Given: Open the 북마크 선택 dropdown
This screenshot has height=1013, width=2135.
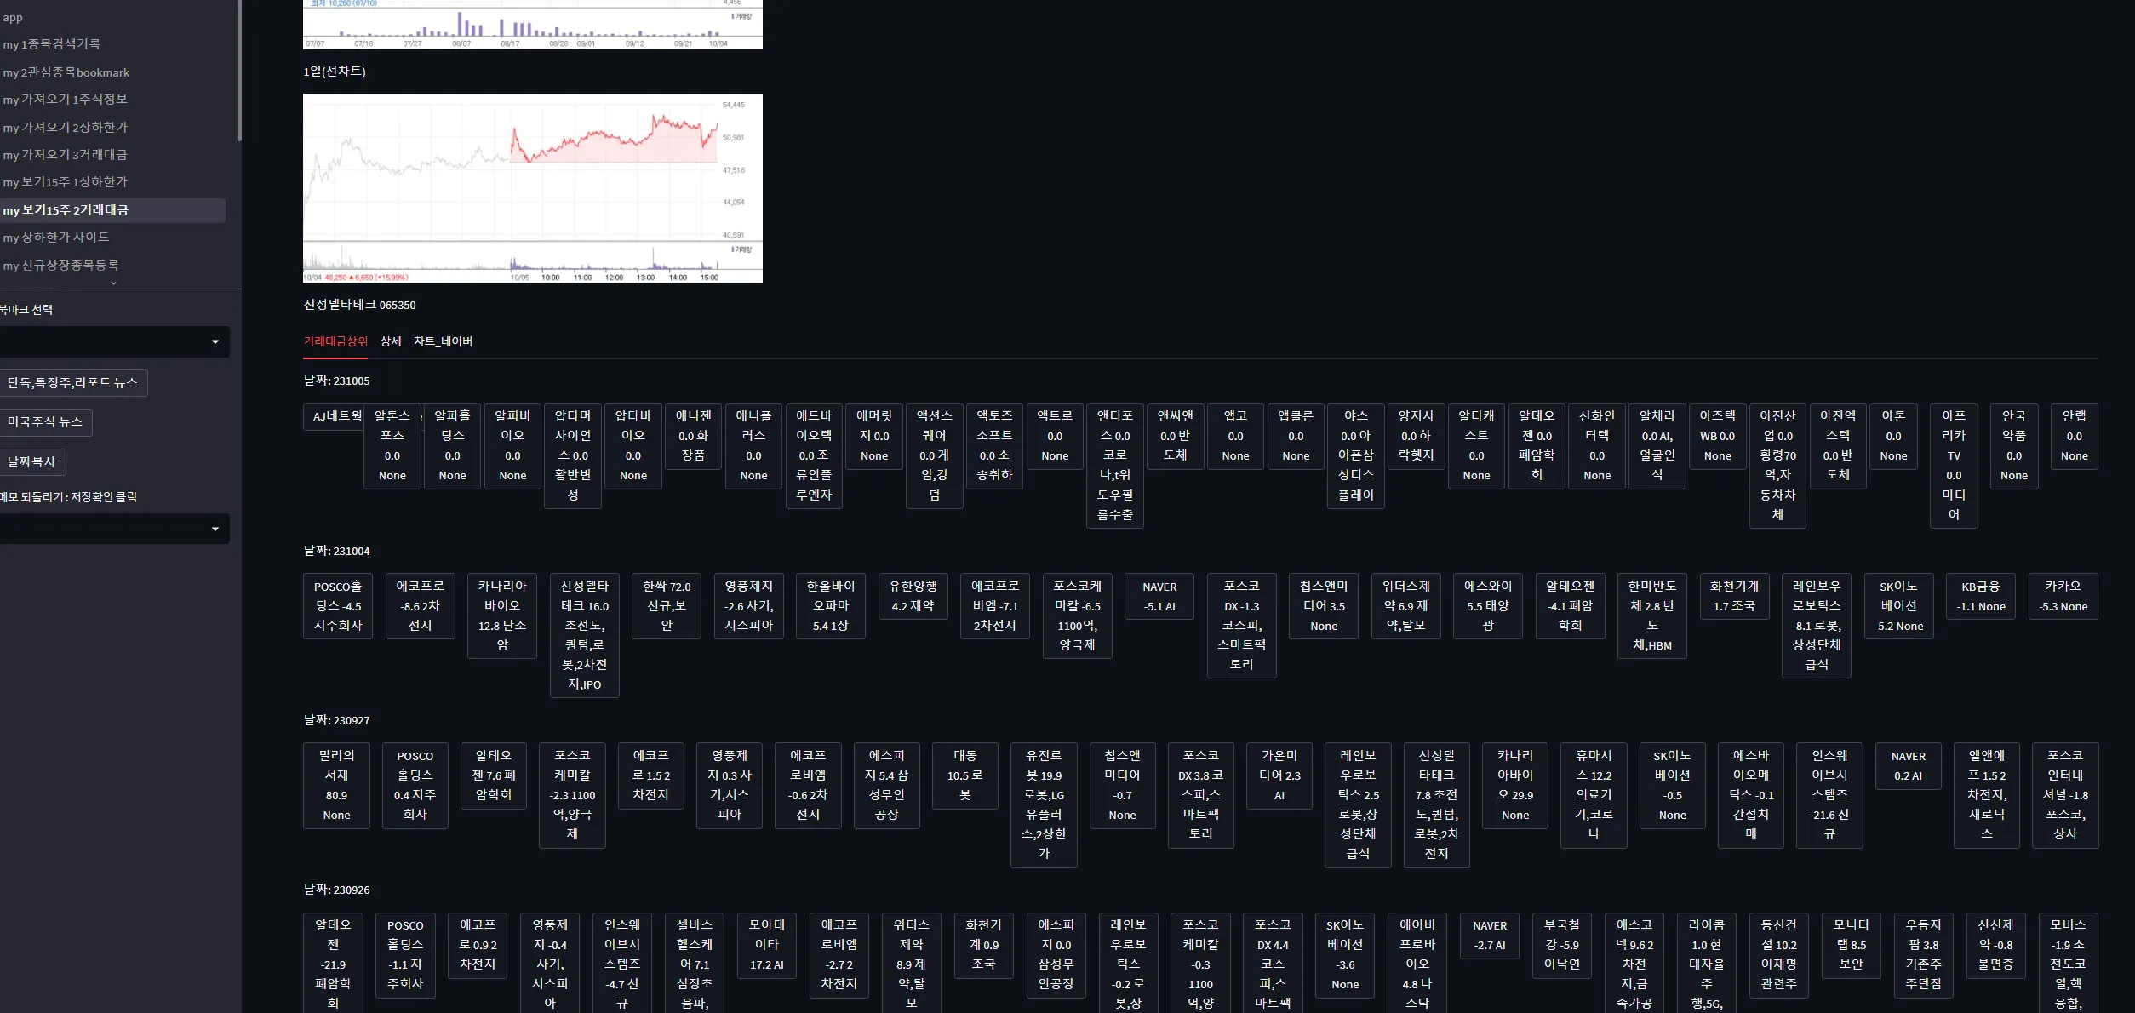Looking at the screenshot, I should (112, 342).
